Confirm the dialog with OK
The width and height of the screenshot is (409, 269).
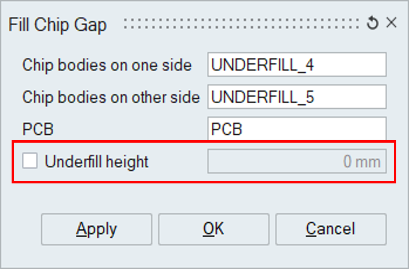tap(214, 229)
